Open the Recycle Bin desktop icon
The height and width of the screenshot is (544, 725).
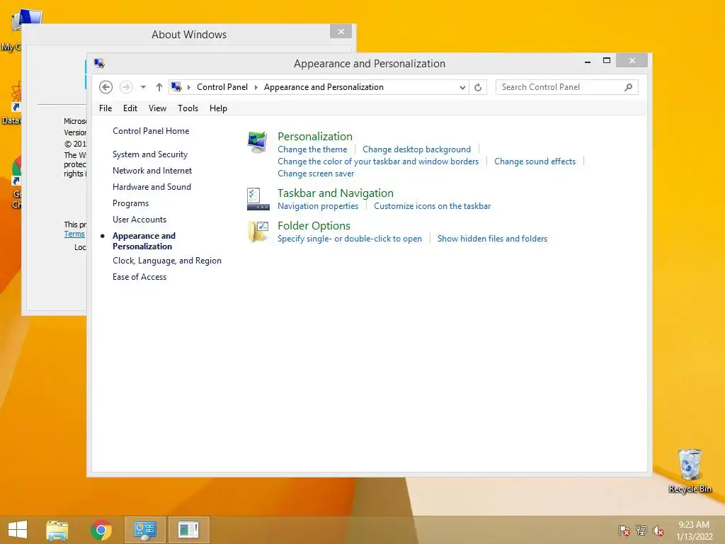690,470
